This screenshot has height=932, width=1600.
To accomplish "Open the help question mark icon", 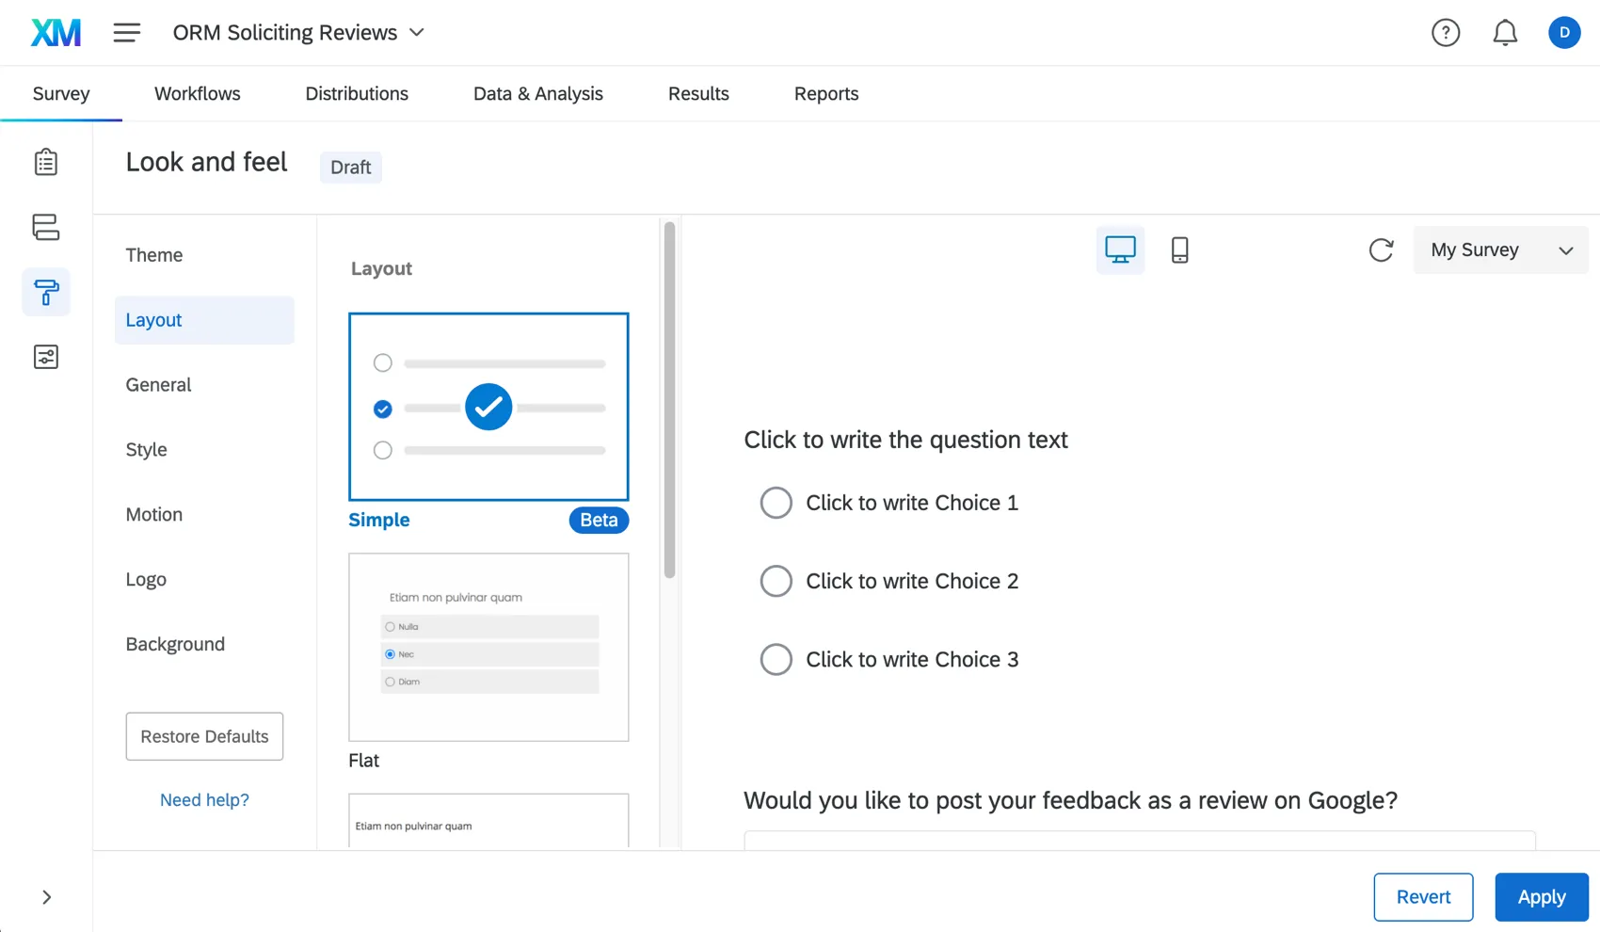I will (1446, 33).
